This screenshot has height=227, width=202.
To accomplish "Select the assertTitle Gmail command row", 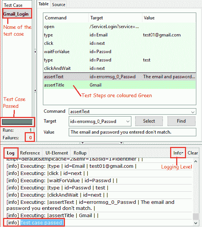I will [120, 85].
